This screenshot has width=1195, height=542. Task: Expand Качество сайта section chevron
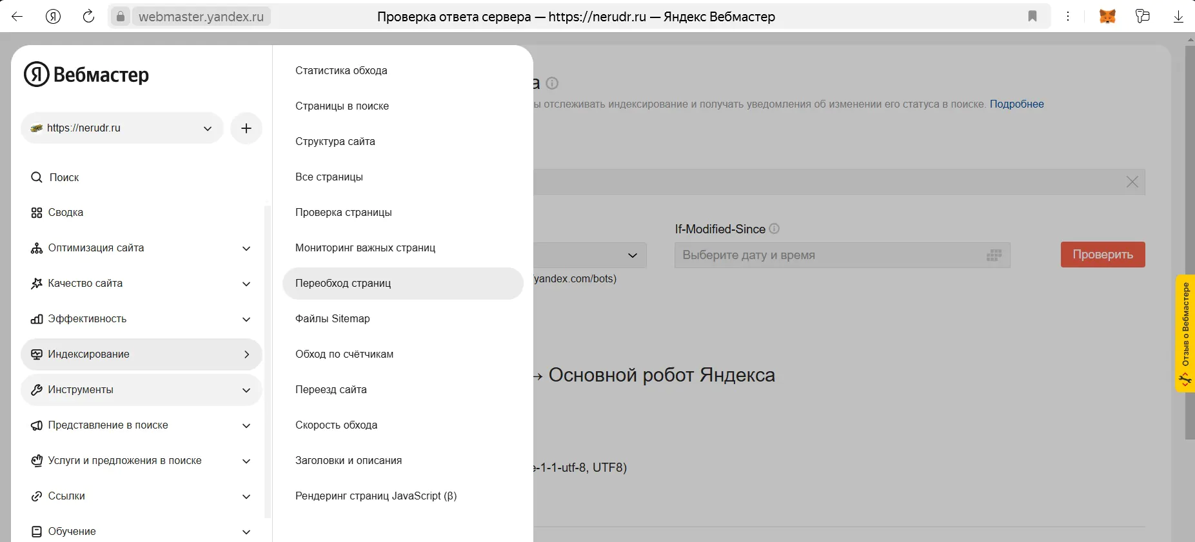(x=246, y=284)
